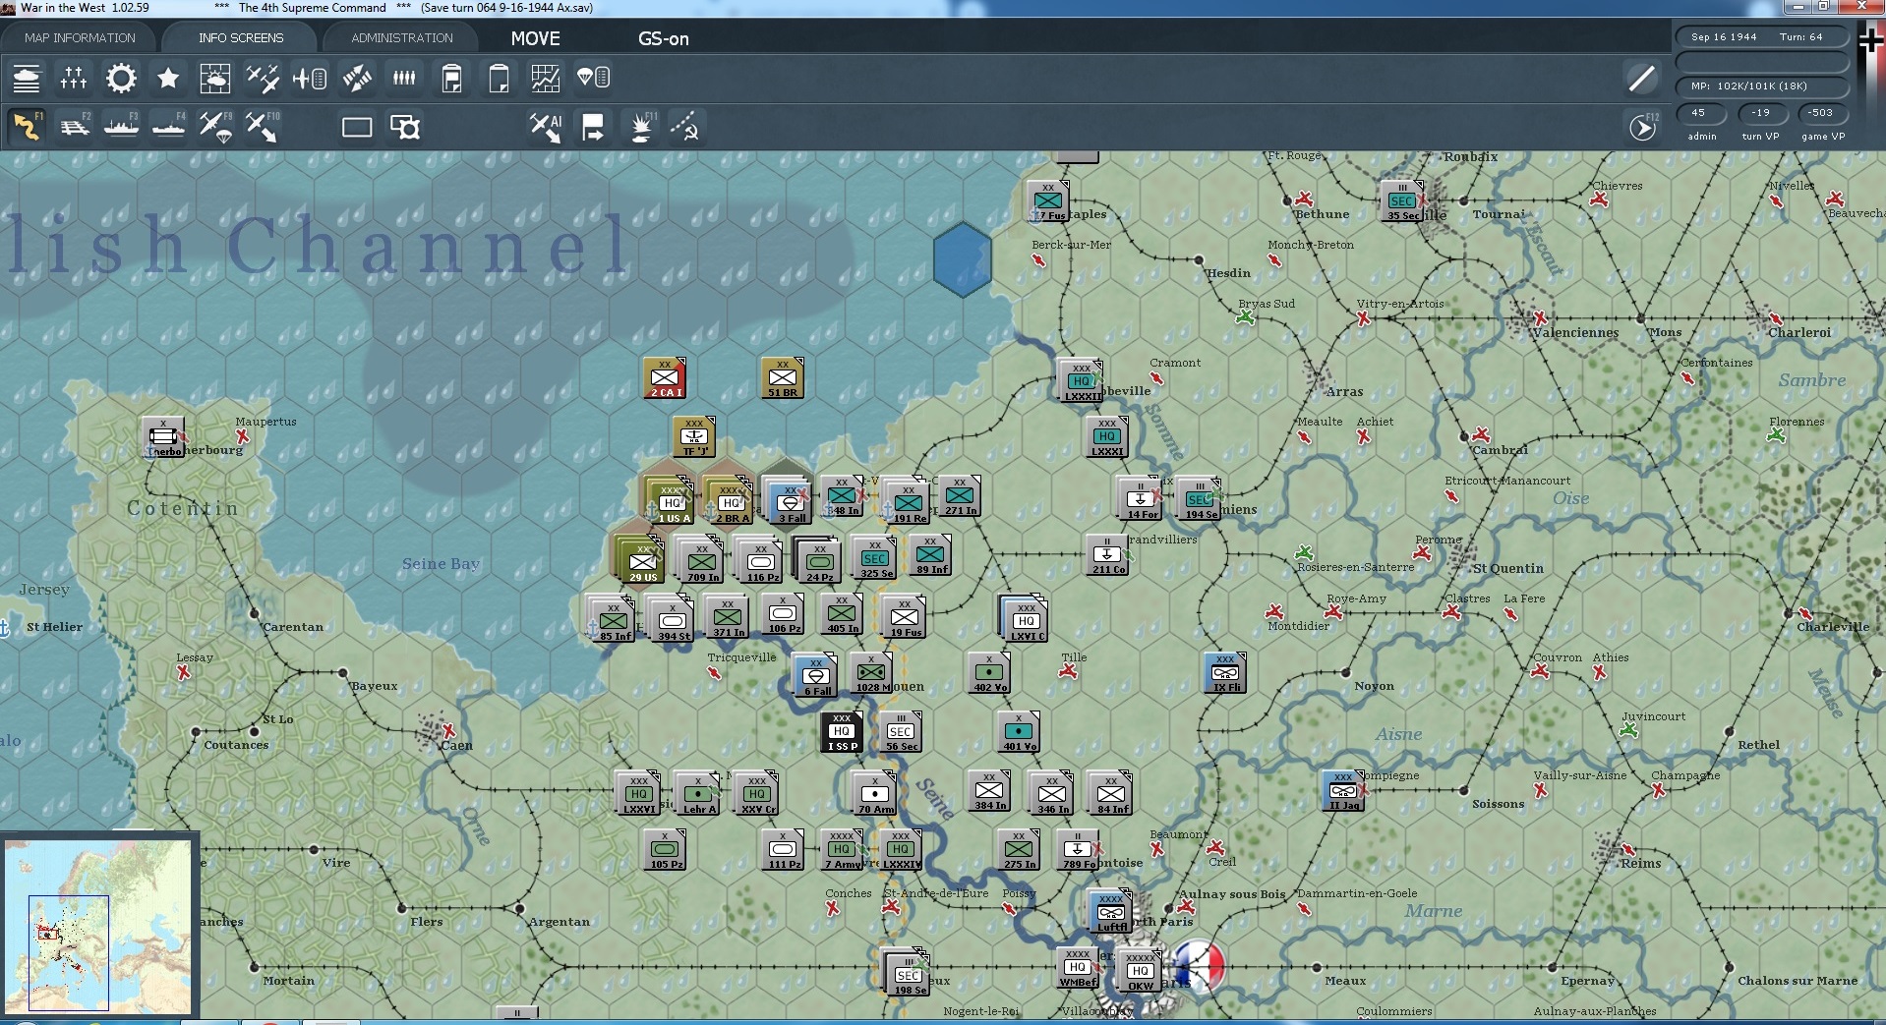Click the admin points value 45
Viewport: 1886px width, 1025px height.
coord(1701,113)
